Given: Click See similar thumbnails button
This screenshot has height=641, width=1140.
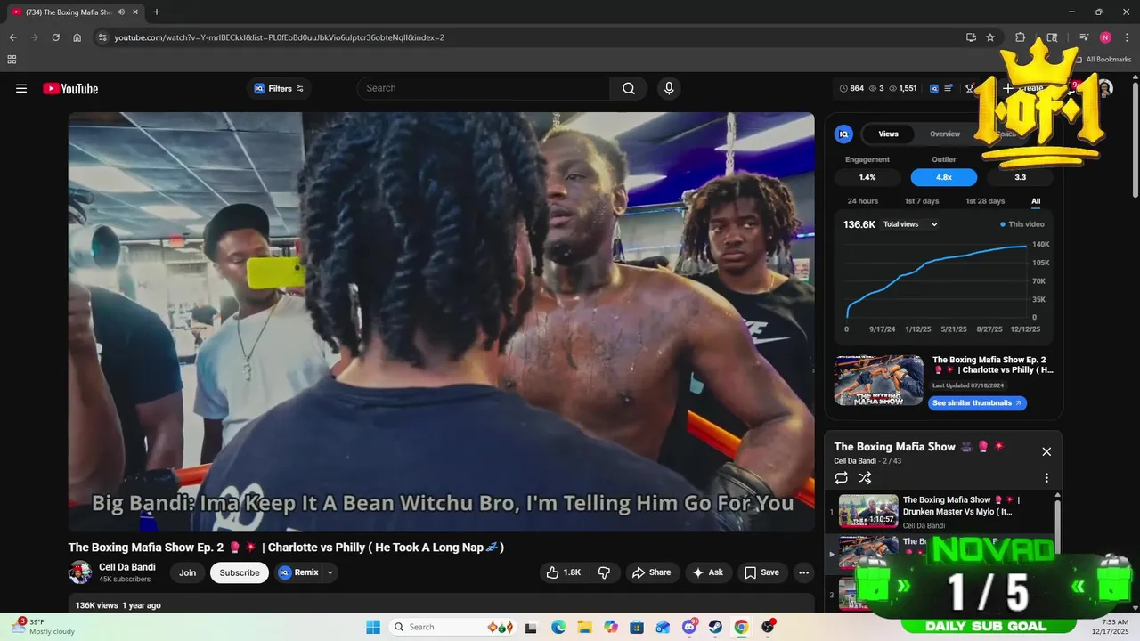Looking at the screenshot, I should [x=977, y=403].
